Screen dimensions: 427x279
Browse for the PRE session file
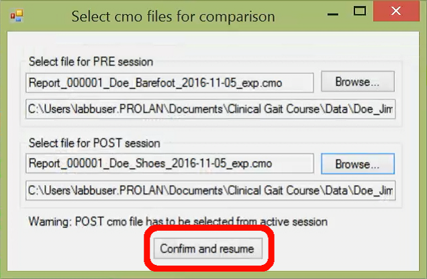[358, 82]
